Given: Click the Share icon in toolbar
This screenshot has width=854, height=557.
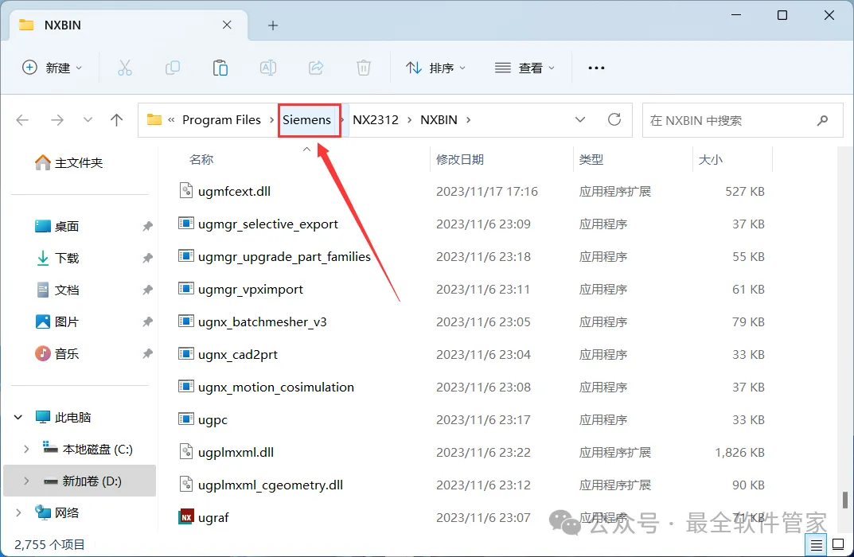Looking at the screenshot, I should 316,68.
